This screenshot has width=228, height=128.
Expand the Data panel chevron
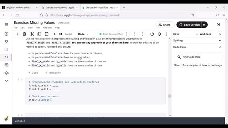tap(220, 34)
